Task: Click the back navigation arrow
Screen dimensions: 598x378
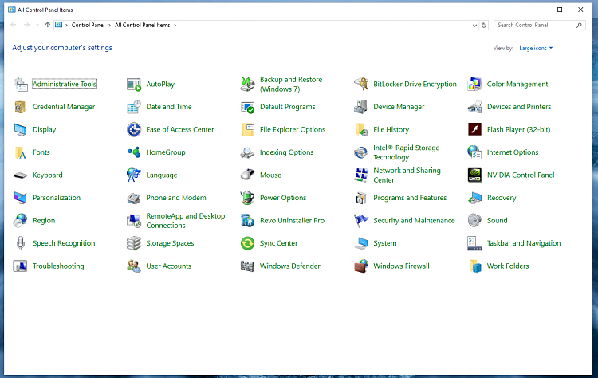Action: coord(14,25)
